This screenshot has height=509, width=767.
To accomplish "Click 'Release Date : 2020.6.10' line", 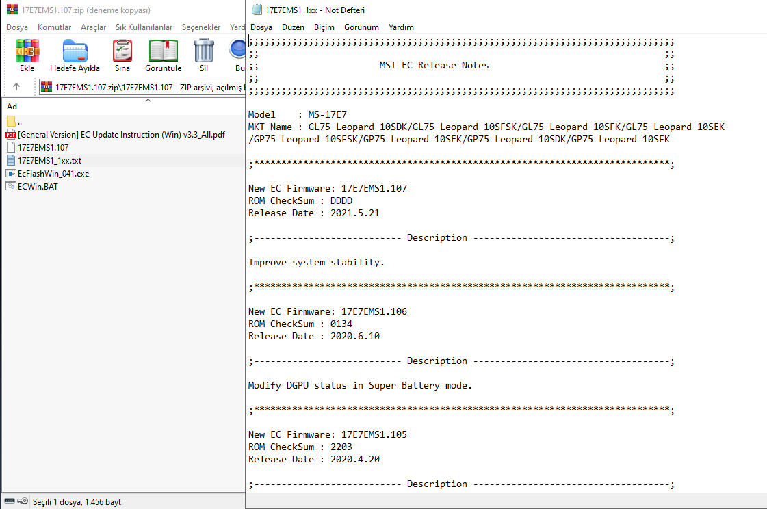I will pos(313,336).
